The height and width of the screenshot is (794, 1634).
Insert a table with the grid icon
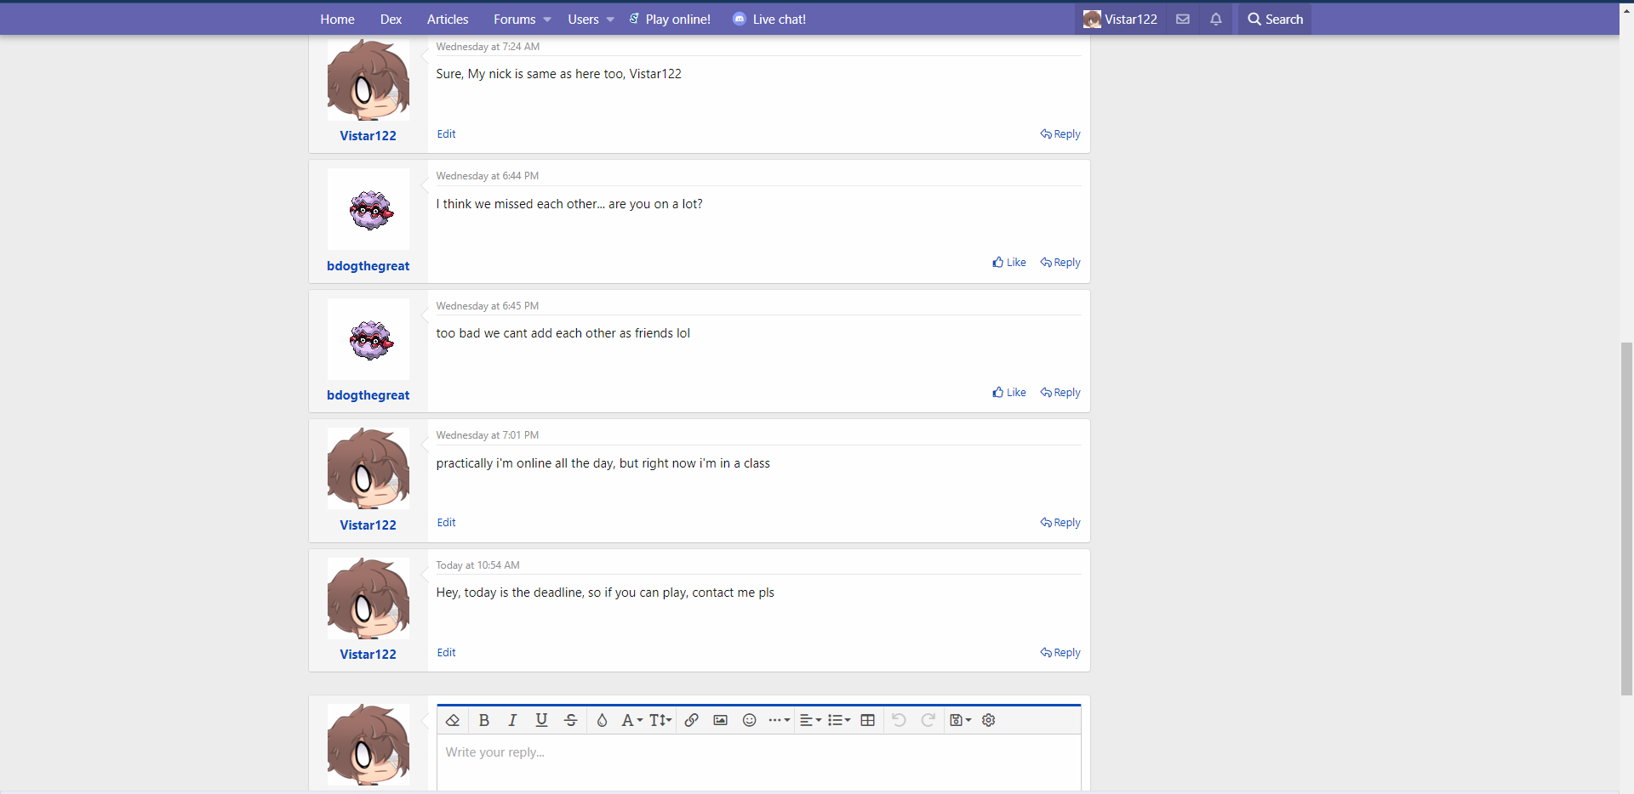[x=867, y=720]
